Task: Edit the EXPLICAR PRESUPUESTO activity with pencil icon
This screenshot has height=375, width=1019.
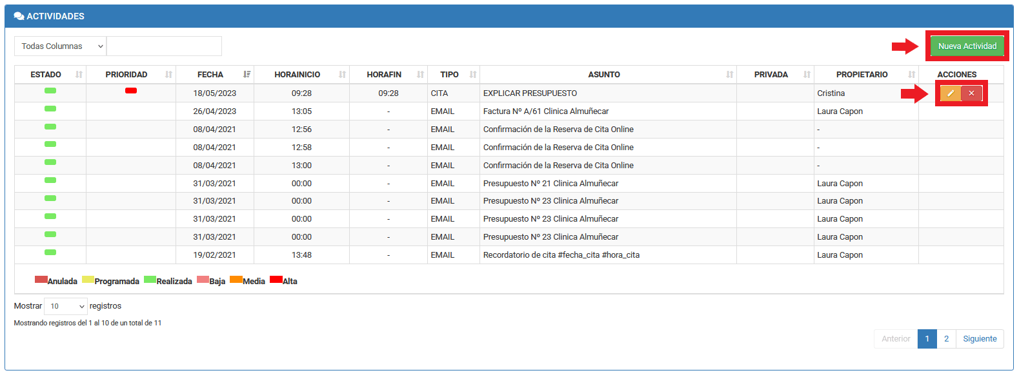Action: coord(951,93)
